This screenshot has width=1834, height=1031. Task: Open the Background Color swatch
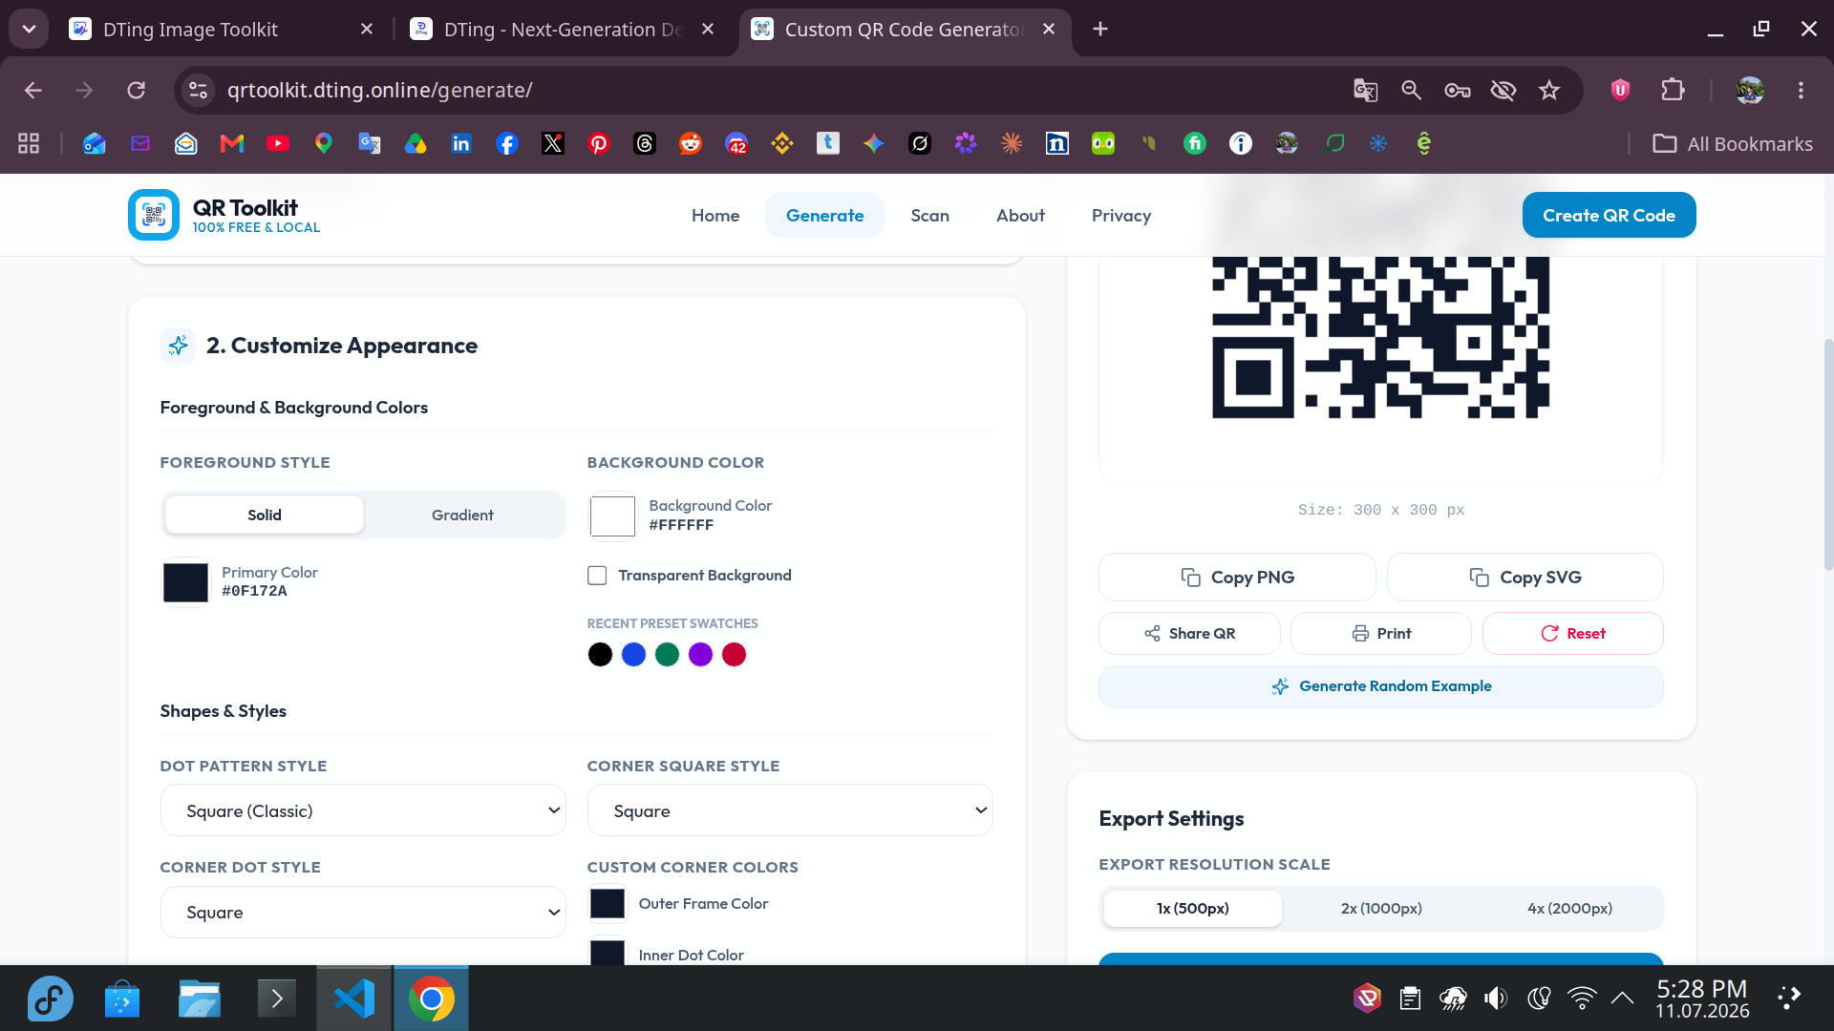(x=612, y=515)
